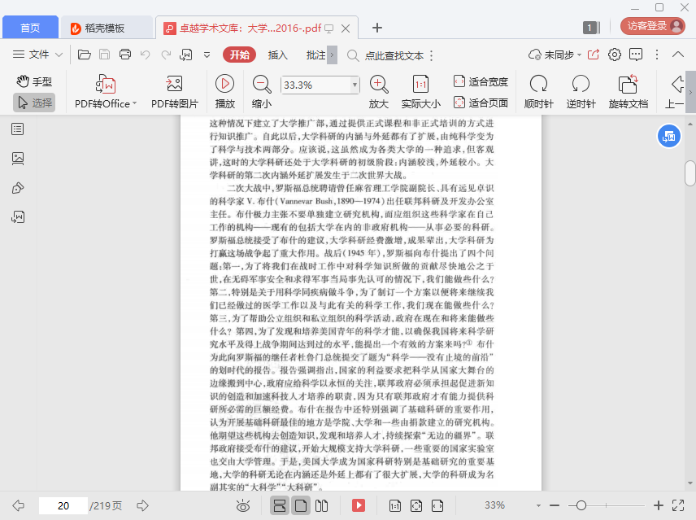Set view to actual size
Viewport: 696px width, 520px height.
coord(421,92)
